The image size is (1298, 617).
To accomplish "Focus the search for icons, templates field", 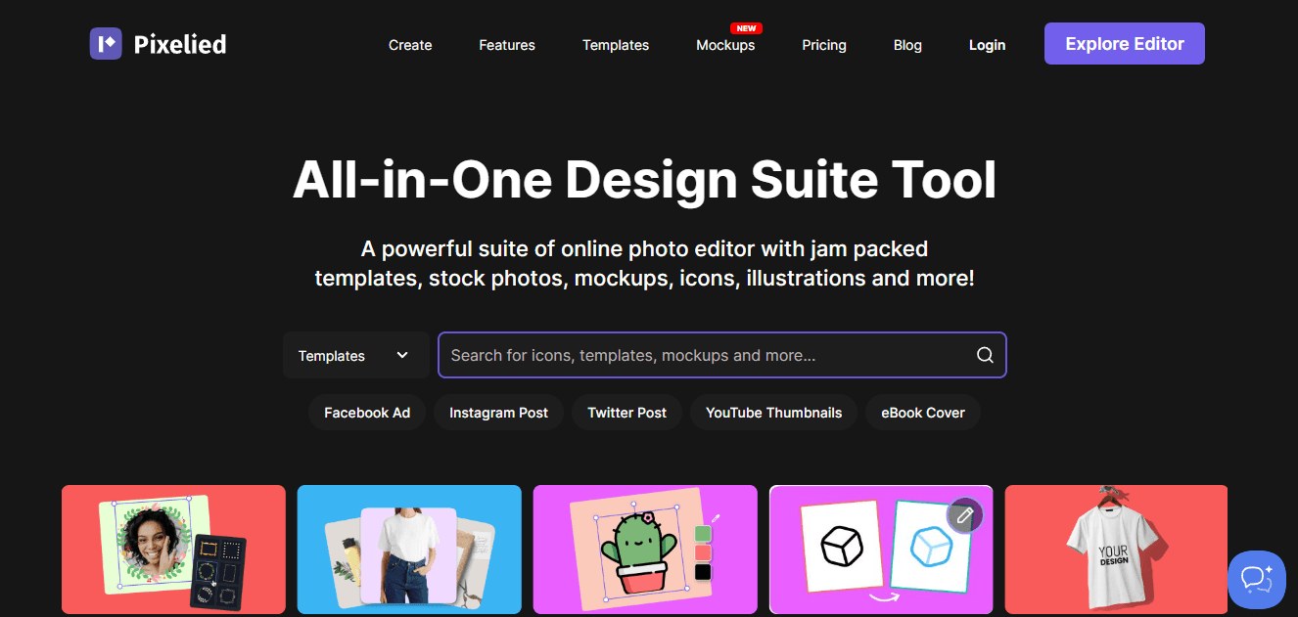I will point(722,355).
